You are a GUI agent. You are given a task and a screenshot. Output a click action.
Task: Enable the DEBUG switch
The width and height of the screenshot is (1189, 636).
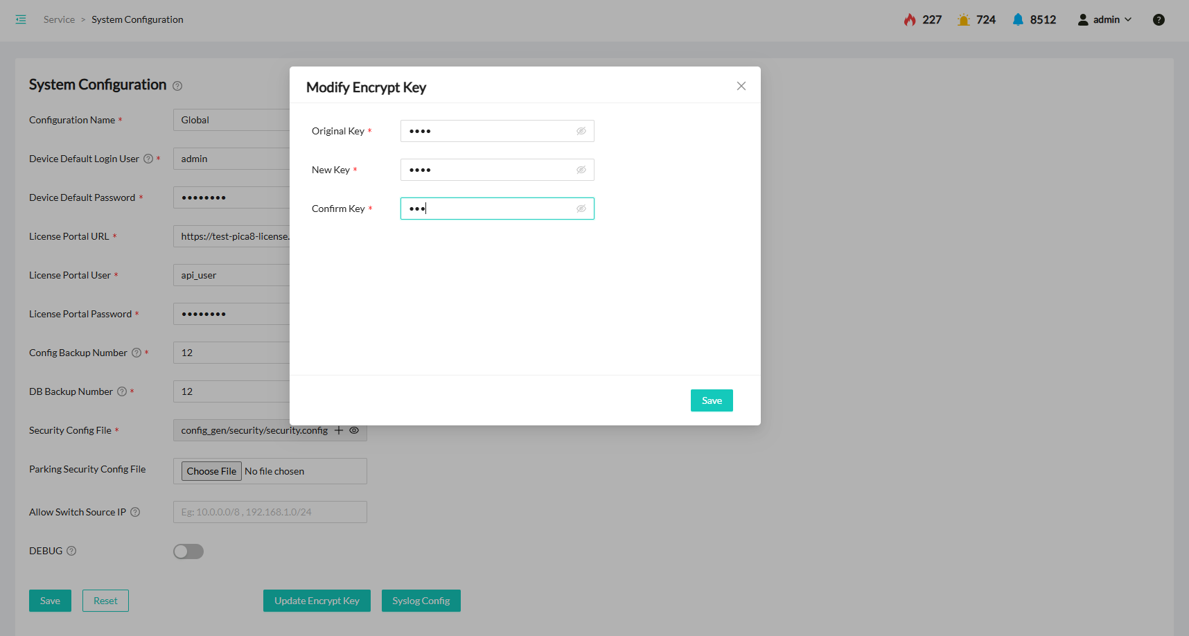[x=188, y=551]
